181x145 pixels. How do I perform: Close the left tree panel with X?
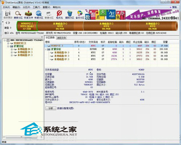tap(42, 37)
